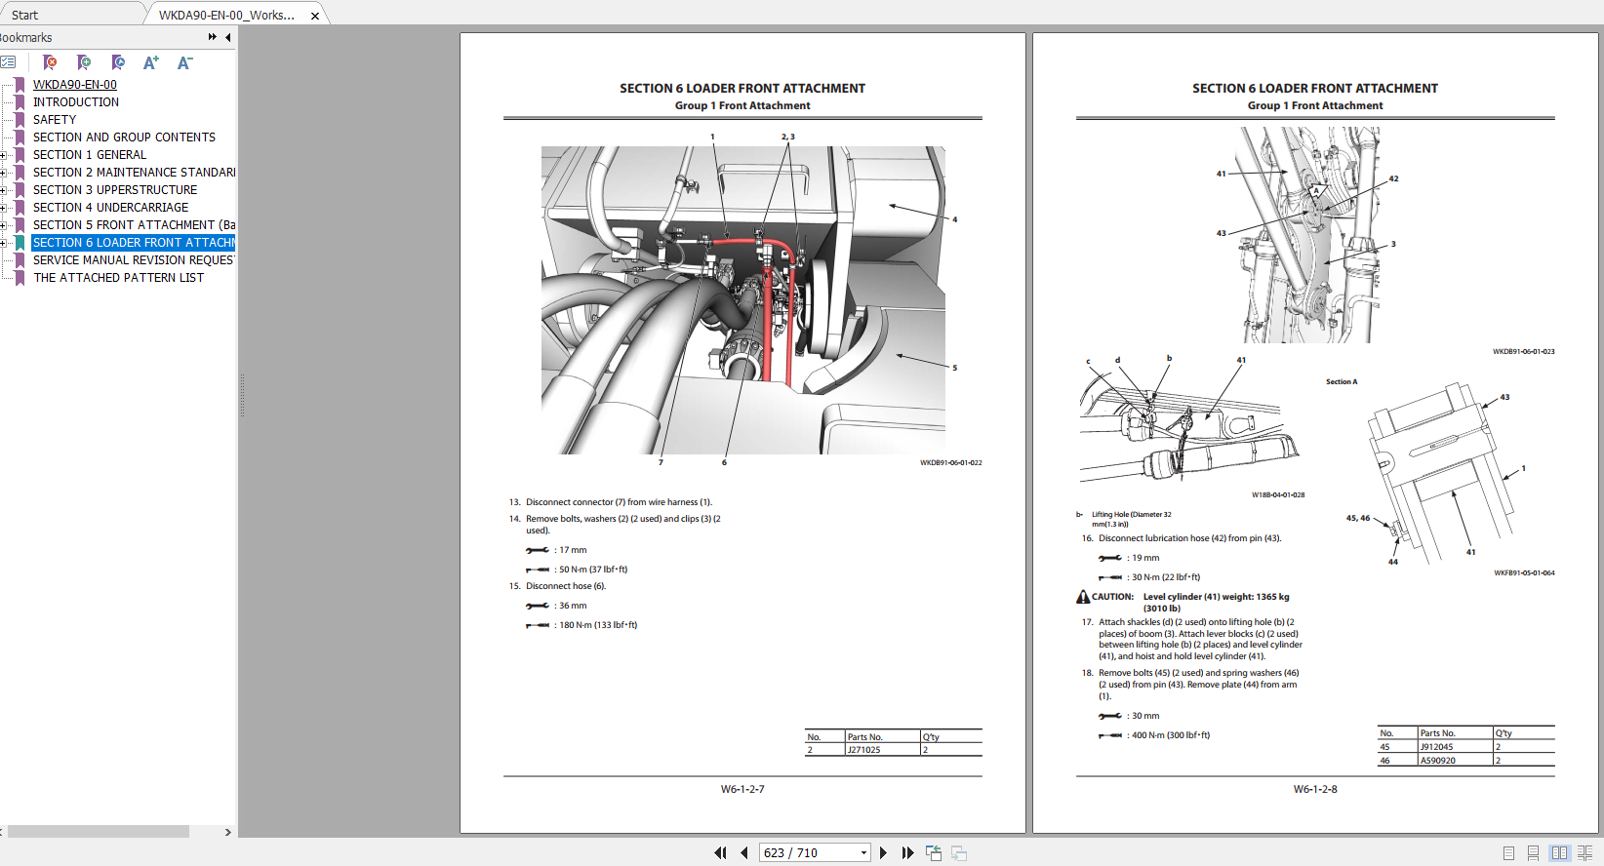This screenshot has height=866, width=1604.
Task: Expand the SECTION 2 MAINTENANCE STANDARD bookmark
Action: pyautogui.click(x=4, y=173)
